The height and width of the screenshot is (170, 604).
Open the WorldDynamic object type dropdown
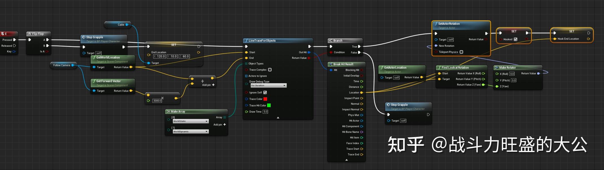point(191,132)
